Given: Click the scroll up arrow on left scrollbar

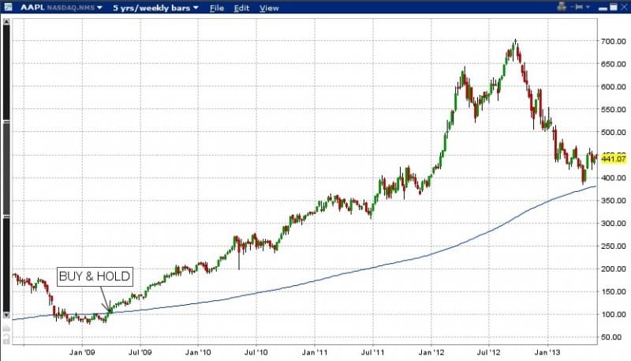Looking at the screenshot, I should click(x=6, y=21).
